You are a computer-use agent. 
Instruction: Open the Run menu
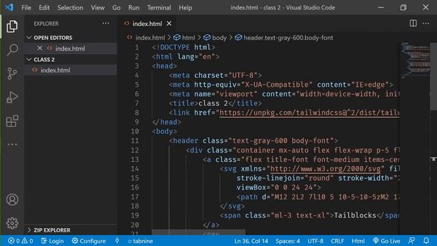click(134, 8)
